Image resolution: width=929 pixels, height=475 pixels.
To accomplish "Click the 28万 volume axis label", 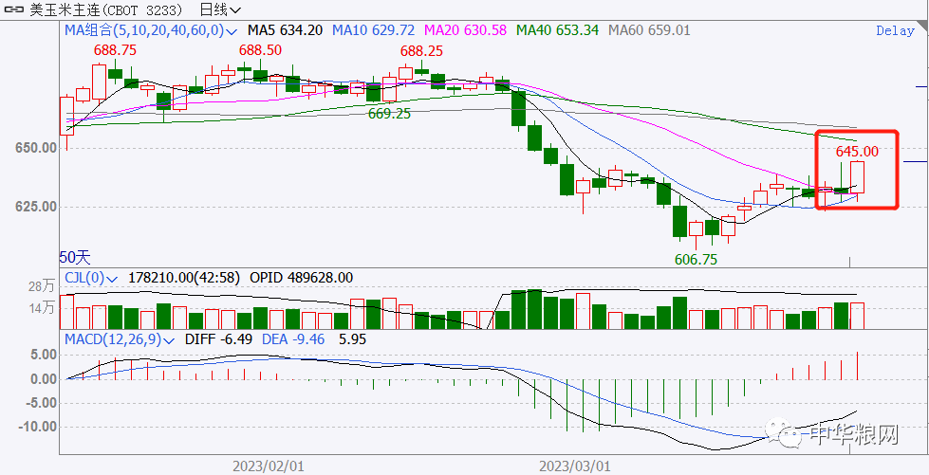I will (x=43, y=287).
